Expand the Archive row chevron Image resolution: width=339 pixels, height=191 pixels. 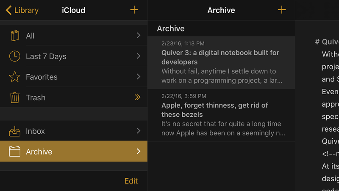139,151
